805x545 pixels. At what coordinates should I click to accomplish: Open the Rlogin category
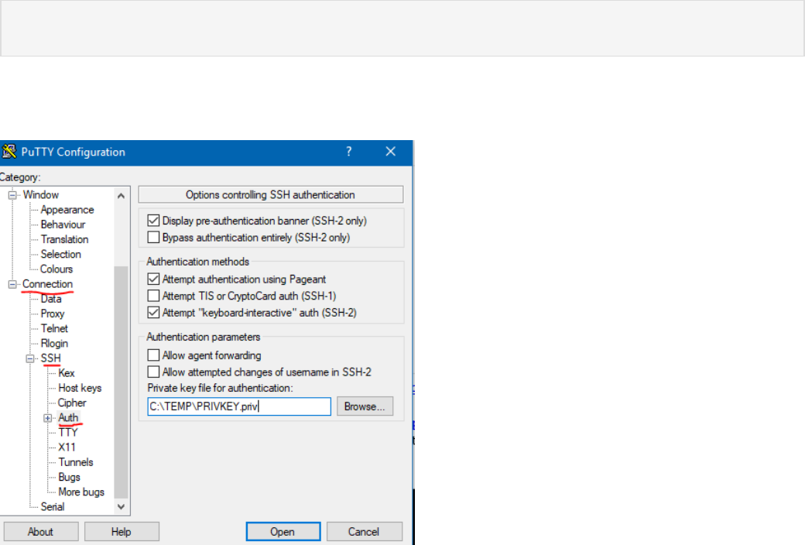point(54,344)
